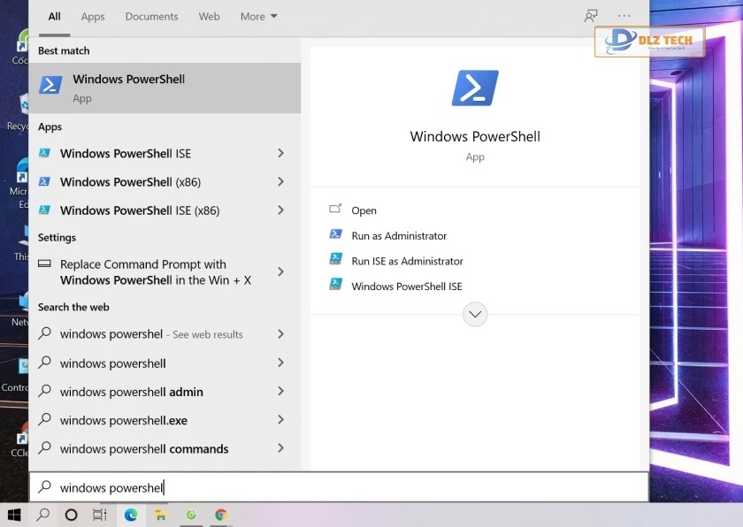The height and width of the screenshot is (527, 743).
Task: Open Windows PowerShell best match result
Action: 165,88
